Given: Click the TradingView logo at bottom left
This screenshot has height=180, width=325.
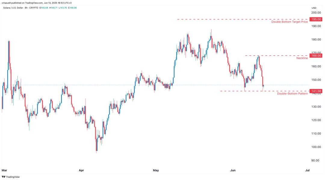Looking at the screenshot, I should (11, 177).
